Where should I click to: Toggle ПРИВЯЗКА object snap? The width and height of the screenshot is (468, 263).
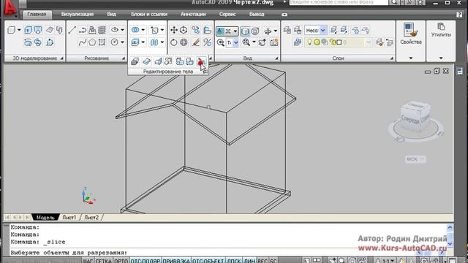(x=176, y=261)
